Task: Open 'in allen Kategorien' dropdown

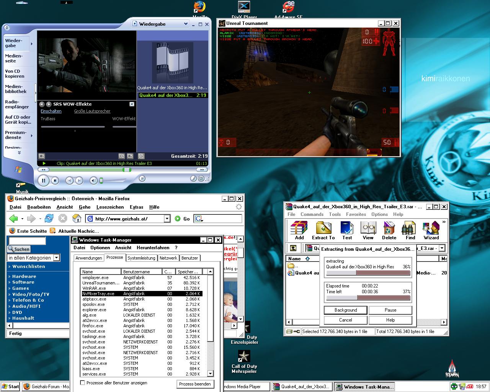Action: click(56, 258)
